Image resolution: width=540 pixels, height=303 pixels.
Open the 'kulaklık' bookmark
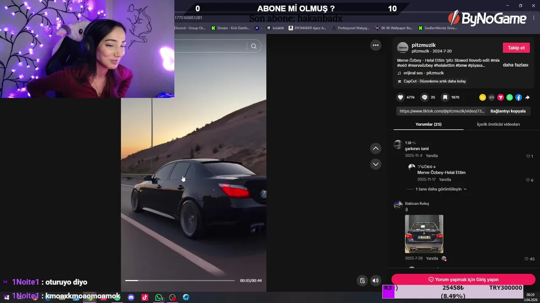275,28
